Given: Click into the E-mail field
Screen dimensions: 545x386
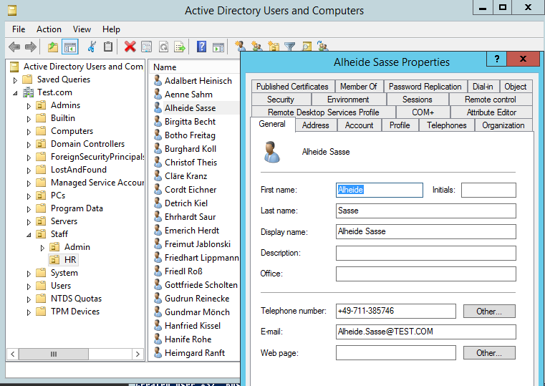Looking at the screenshot, I should click(426, 332).
